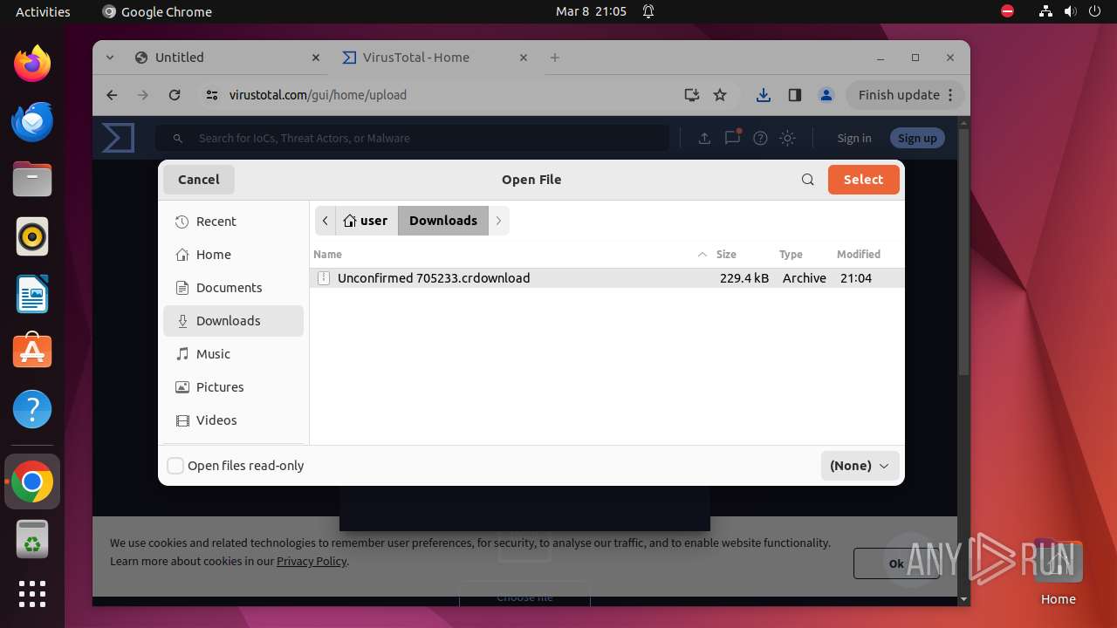Switch to VirusTotal - Home tab
Image resolution: width=1117 pixels, height=628 pixels.
coord(435,58)
